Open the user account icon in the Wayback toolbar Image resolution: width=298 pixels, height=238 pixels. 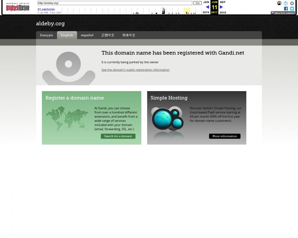coord(279,3)
